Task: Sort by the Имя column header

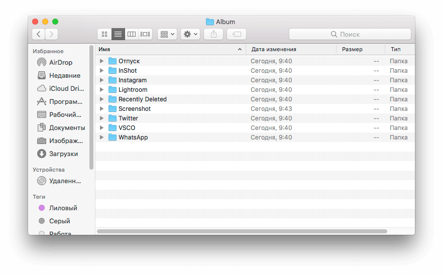Action: 171,49
